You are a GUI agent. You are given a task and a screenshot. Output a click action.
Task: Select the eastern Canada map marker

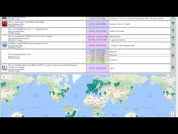point(68,89)
